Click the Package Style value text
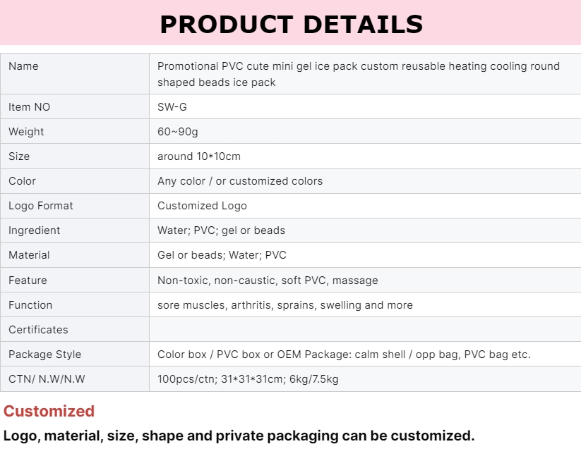Viewport: 581px width, 456px height. [x=344, y=355]
